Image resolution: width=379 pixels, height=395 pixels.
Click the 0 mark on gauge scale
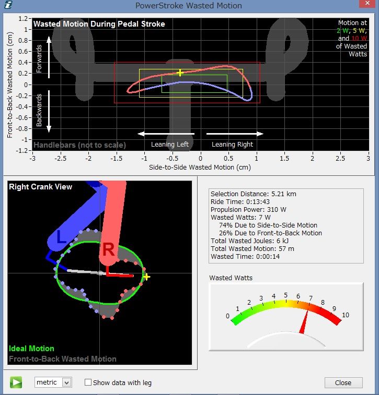coord(227,316)
